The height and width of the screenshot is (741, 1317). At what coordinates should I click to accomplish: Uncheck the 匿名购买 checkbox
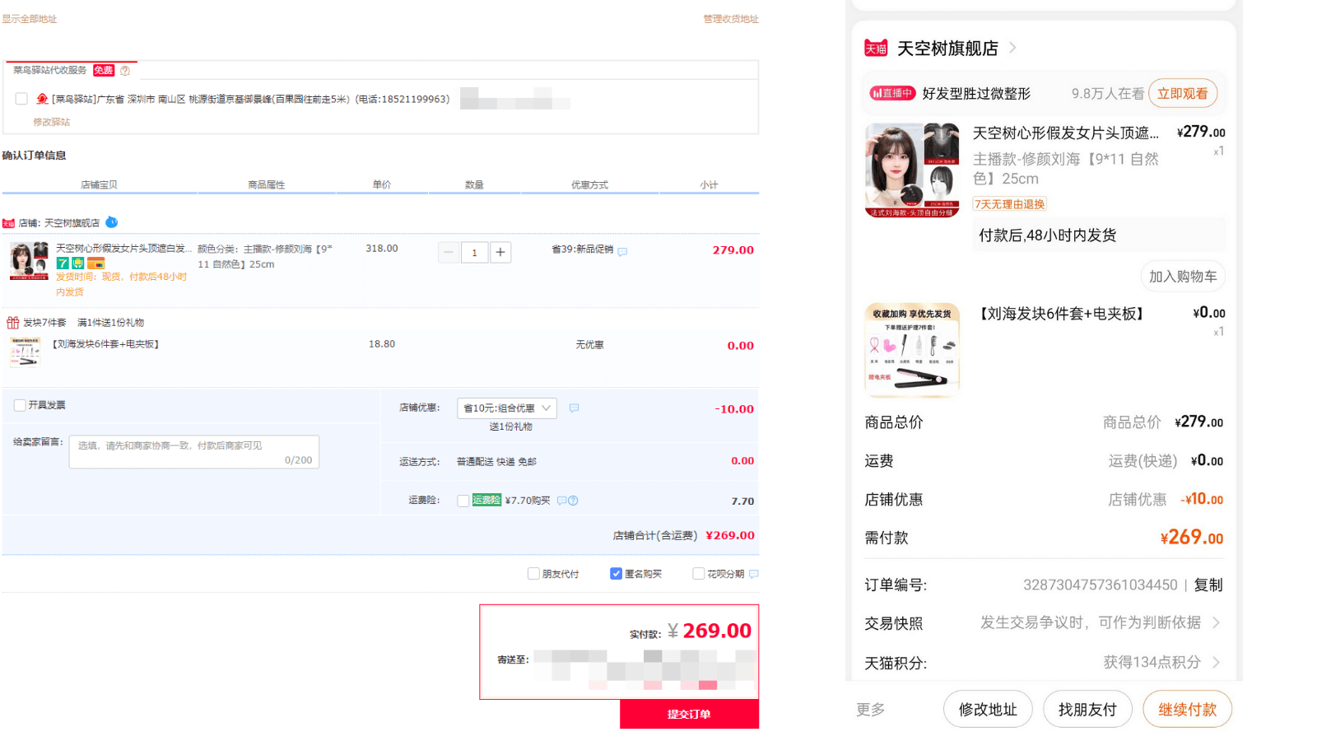pos(616,573)
